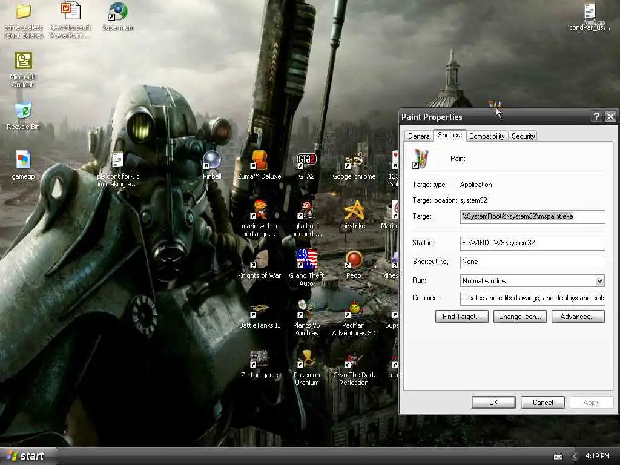Switch to the Security tab
620x465 pixels.
523,136
